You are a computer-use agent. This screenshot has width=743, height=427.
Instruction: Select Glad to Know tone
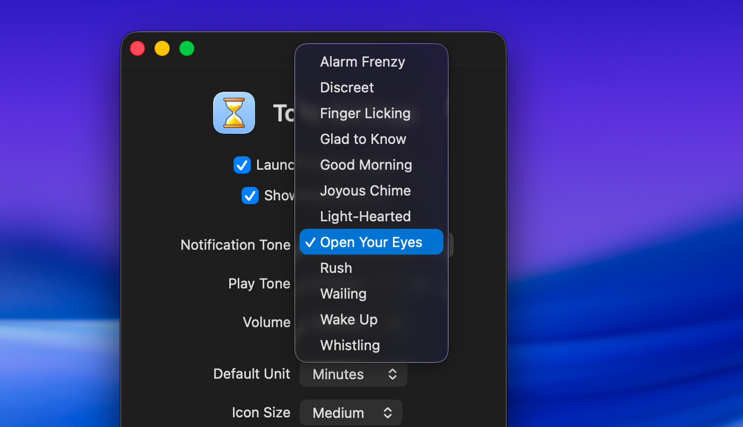pos(363,139)
